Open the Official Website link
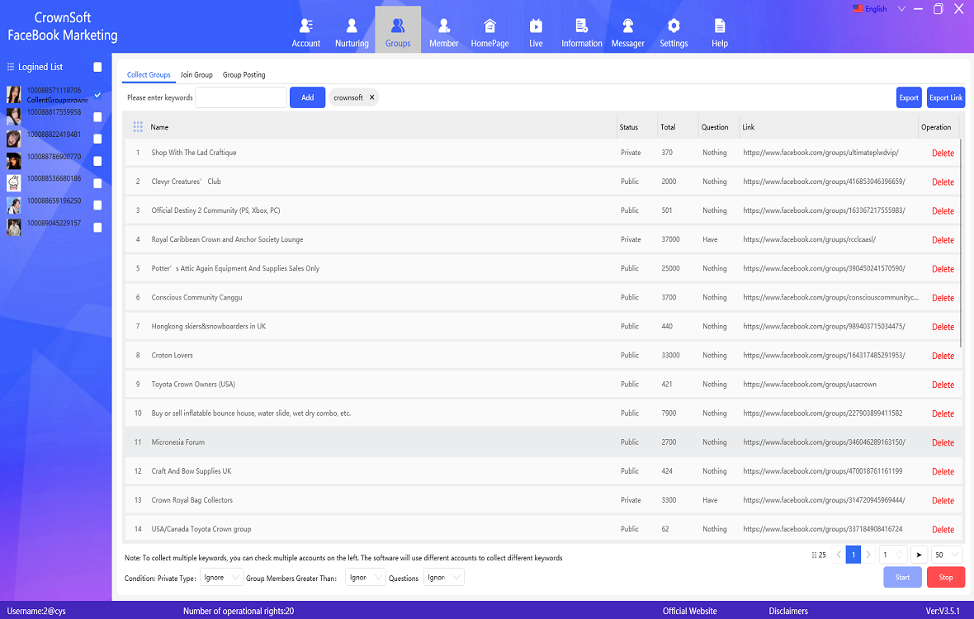Image resolution: width=974 pixels, height=619 pixels. tap(689, 611)
